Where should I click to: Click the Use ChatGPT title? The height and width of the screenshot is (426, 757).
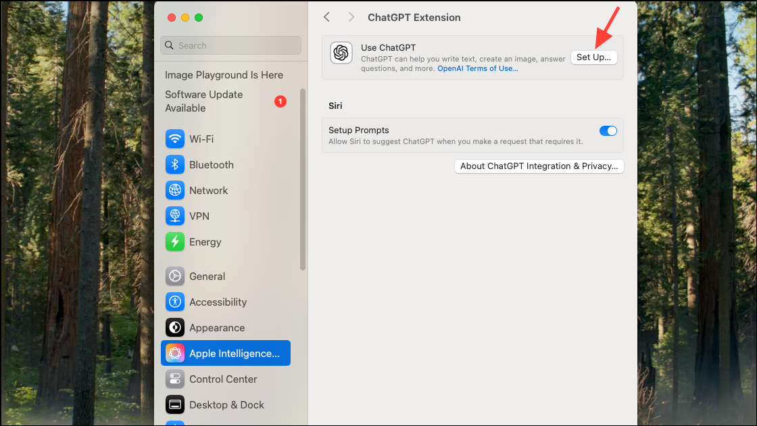(x=388, y=48)
